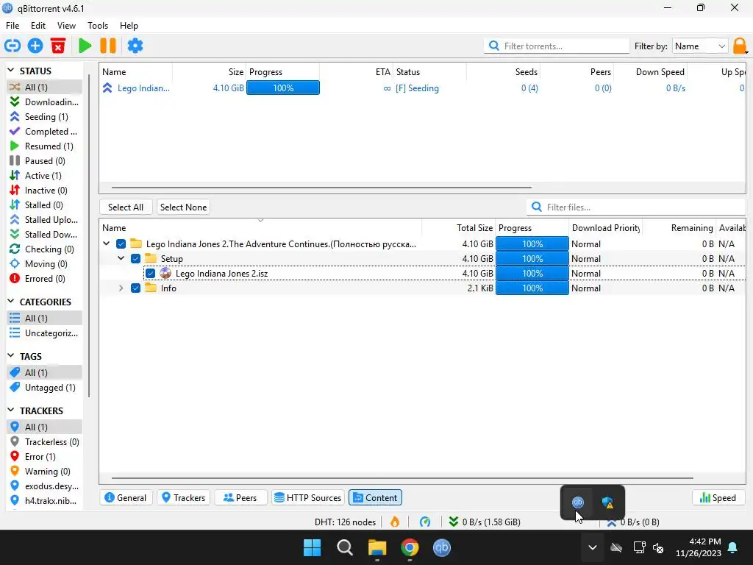Open the Edit menu
The image size is (753, 565).
tap(38, 26)
